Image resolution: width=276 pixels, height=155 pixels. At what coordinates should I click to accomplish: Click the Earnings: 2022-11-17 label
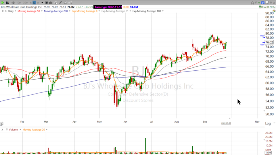tap(108, 7)
